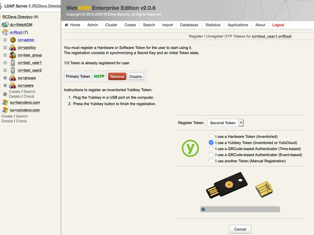Open the Statistics menu
Viewport: 314px width, 235px height.
tap(213, 25)
